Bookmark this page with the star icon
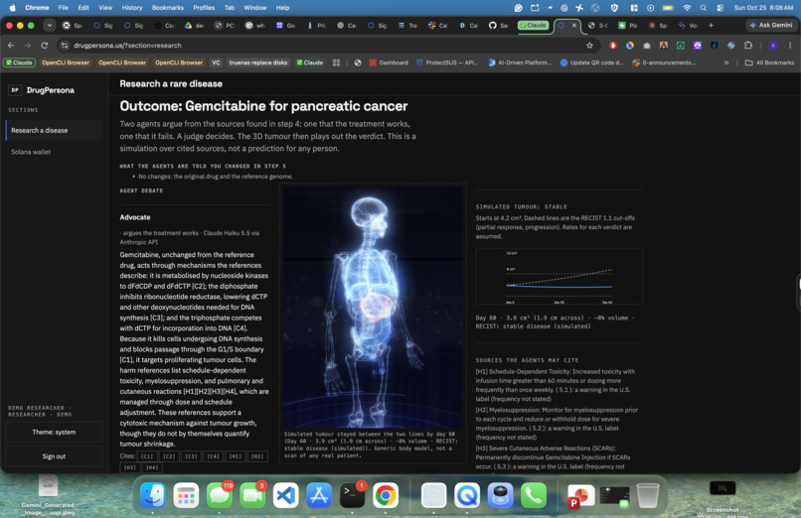Image resolution: width=801 pixels, height=518 pixels. click(589, 46)
